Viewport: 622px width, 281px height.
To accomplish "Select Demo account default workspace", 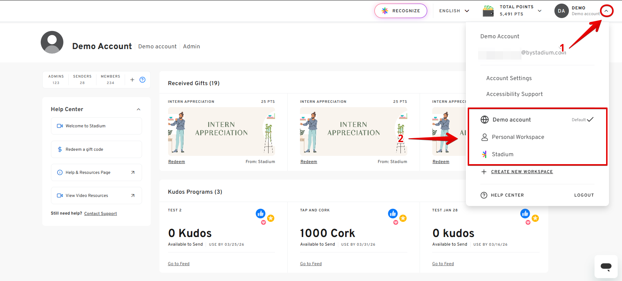I will [x=511, y=120].
